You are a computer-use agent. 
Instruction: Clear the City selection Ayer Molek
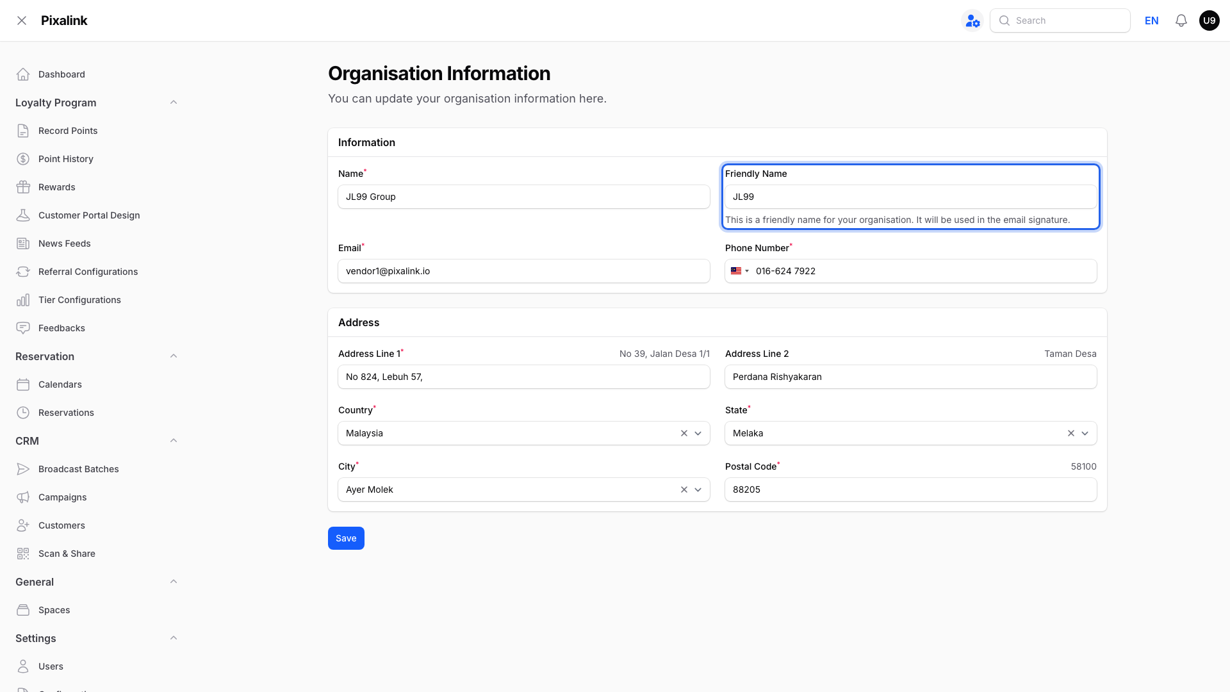[x=684, y=490]
